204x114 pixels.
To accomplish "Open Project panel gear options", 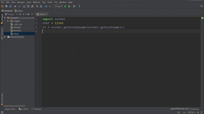I will [x=28, y=14].
